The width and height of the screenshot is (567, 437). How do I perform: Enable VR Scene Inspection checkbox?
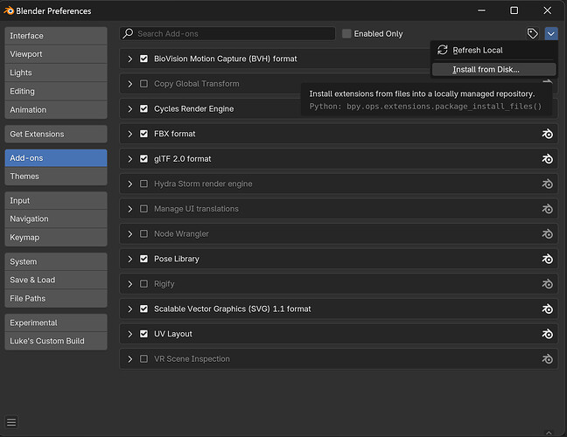coord(143,359)
